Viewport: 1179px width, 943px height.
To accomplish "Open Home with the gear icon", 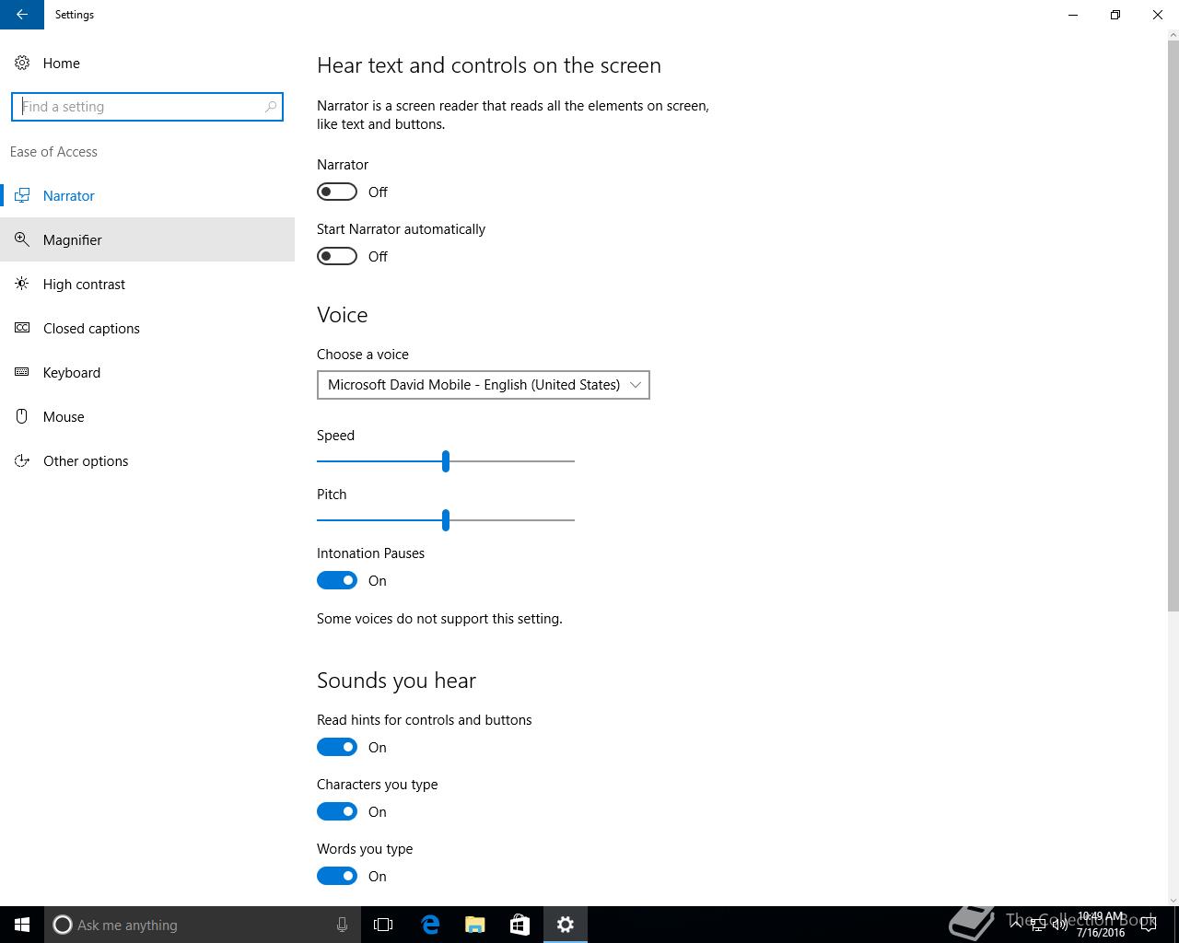I will tap(22, 63).
